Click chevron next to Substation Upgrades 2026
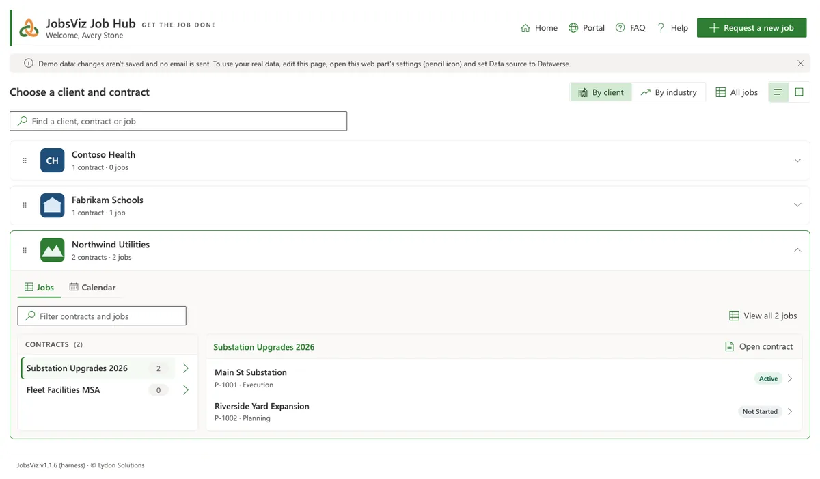The height and width of the screenshot is (479, 820). coord(185,368)
